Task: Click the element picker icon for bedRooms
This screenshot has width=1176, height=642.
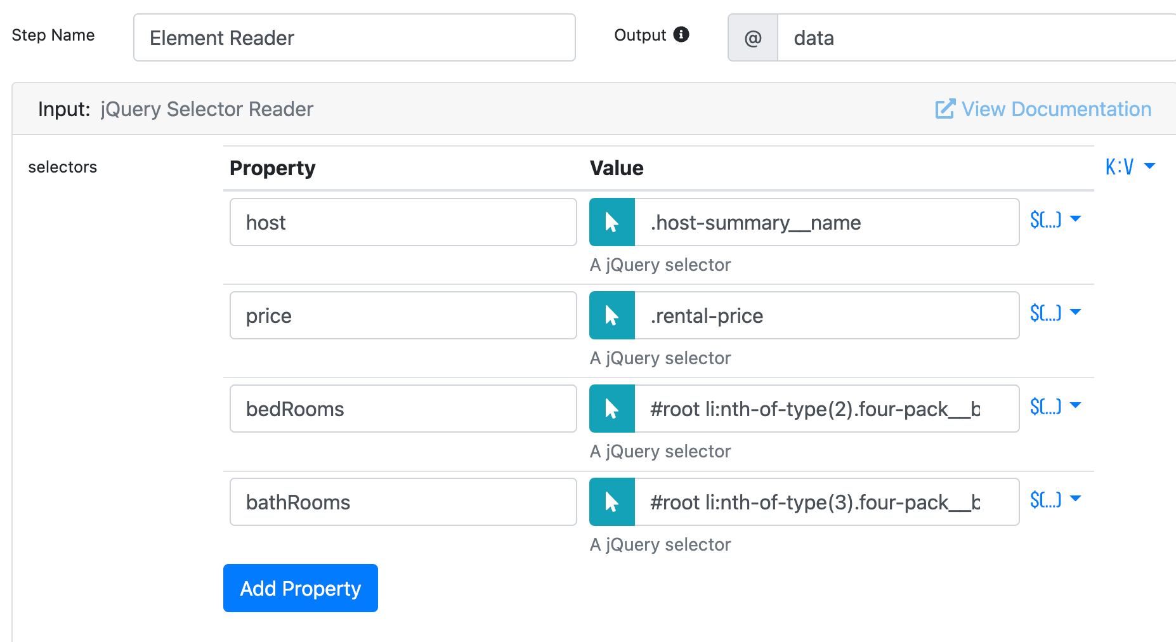Action: click(612, 409)
